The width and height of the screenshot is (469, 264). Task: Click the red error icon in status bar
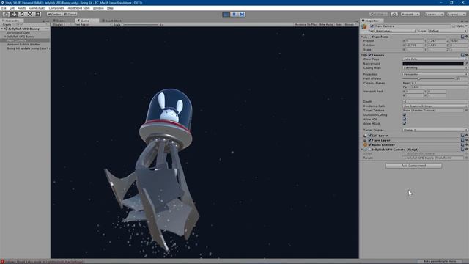[x=2, y=262]
